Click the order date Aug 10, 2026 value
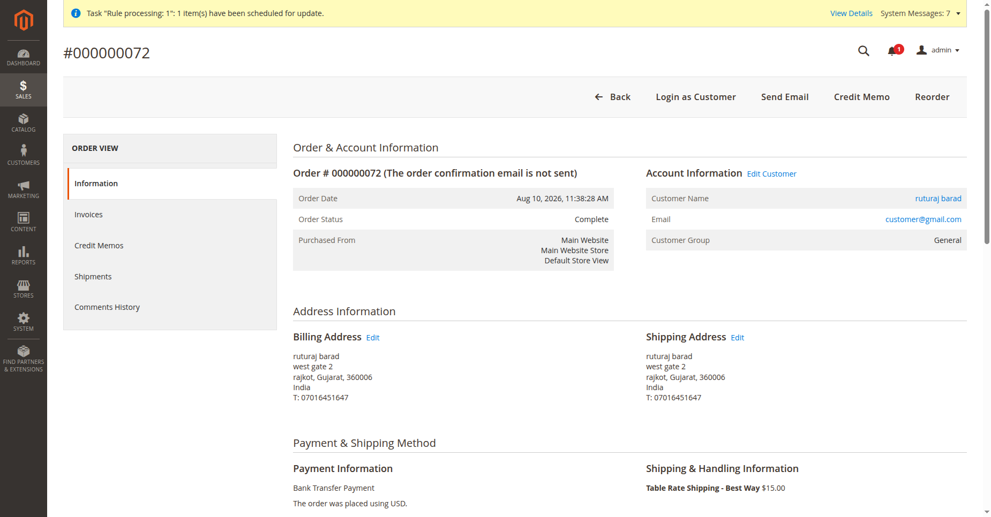The image size is (991, 517). (x=562, y=199)
